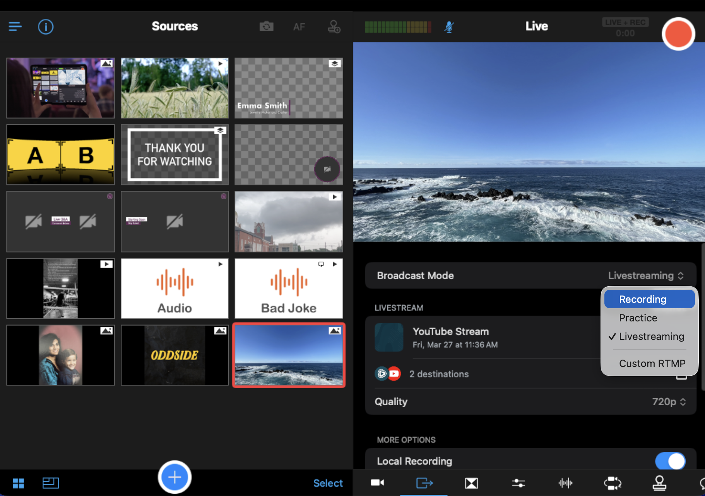Select the highlighted ocean photo source
This screenshot has height=496, width=705.
pyautogui.click(x=289, y=355)
